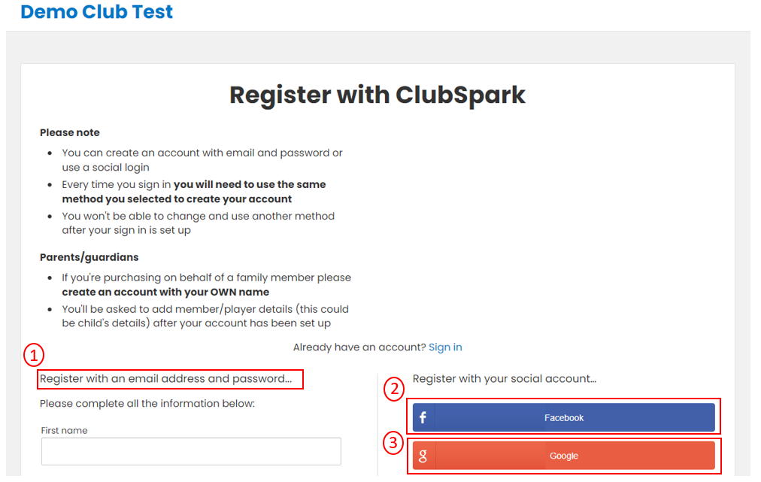Register using the Facebook button

563,417
